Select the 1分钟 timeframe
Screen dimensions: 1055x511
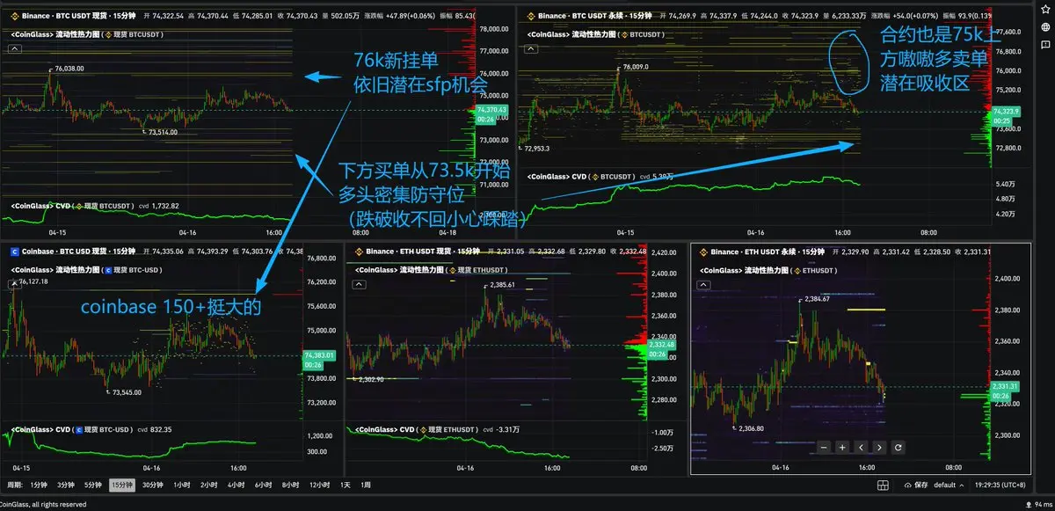[x=39, y=485]
